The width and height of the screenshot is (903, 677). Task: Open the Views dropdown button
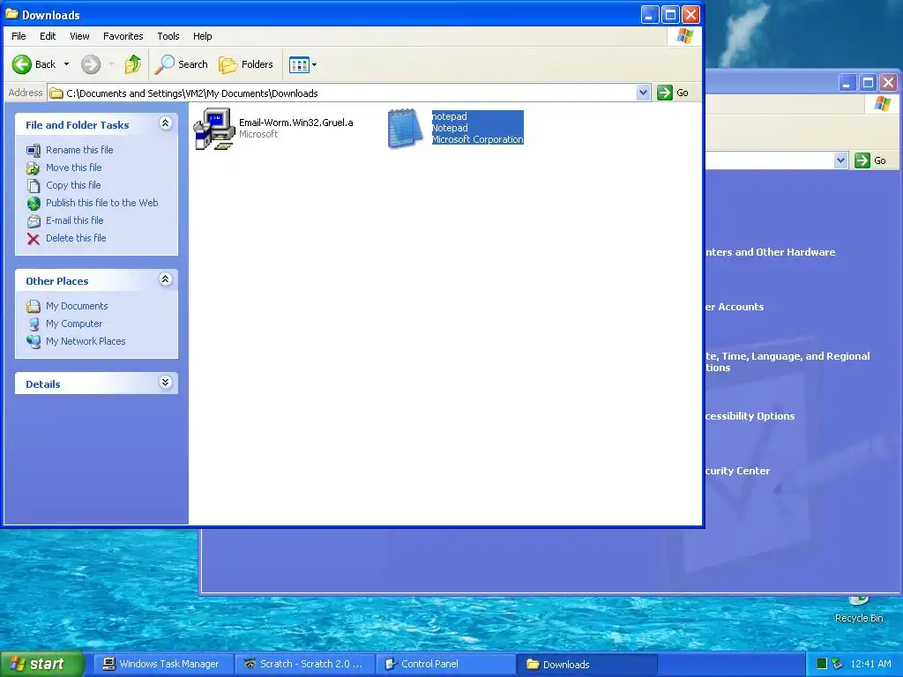coord(303,64)
